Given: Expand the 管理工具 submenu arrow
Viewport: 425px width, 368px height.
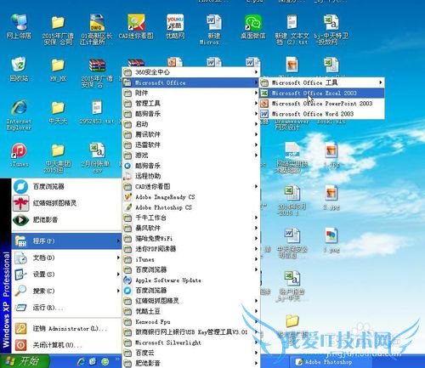Looking at the screenshot, I should [256, 103].
